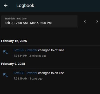Select the Mar 5, 9:00 PM end date text
100x94 pixels.
click(x=41, y=23)
